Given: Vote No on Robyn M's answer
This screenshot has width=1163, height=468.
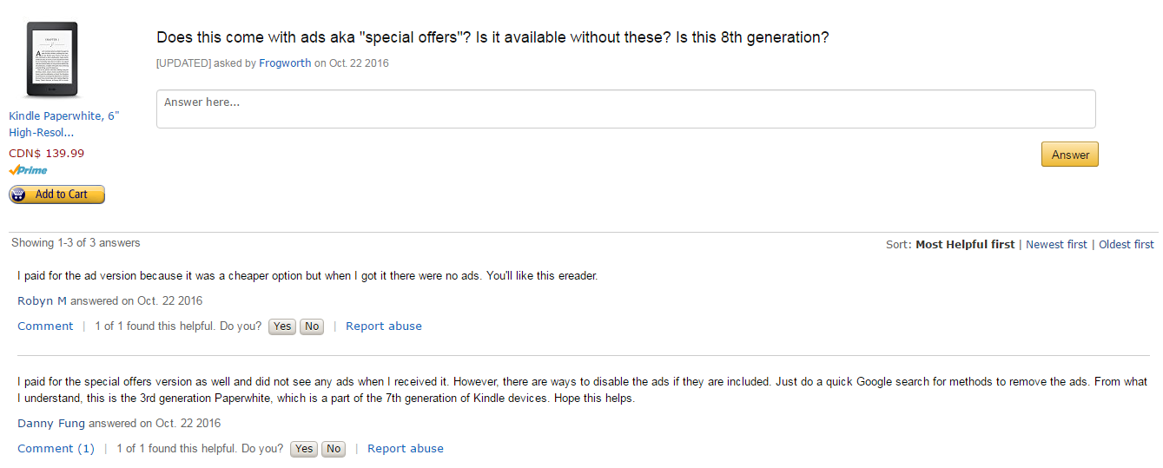Looking at the screenshot, I should pos(312,326).
